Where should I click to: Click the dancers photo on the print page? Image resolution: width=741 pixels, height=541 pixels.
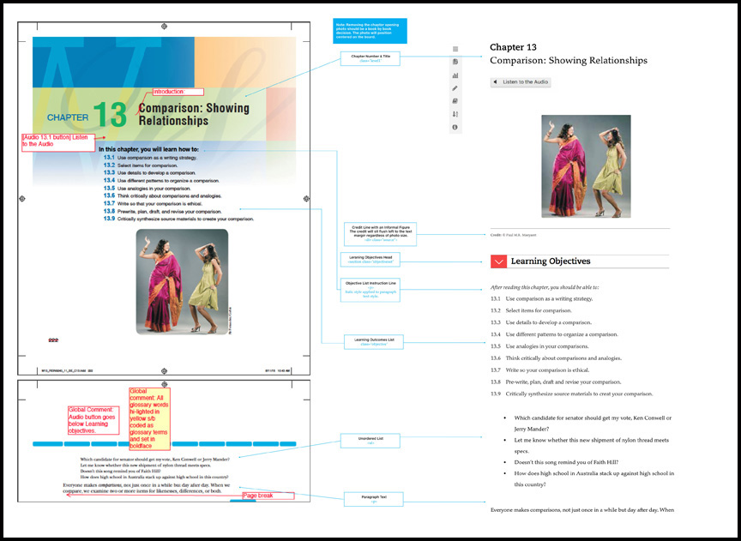pyautogui.click(x=182, y=281)
